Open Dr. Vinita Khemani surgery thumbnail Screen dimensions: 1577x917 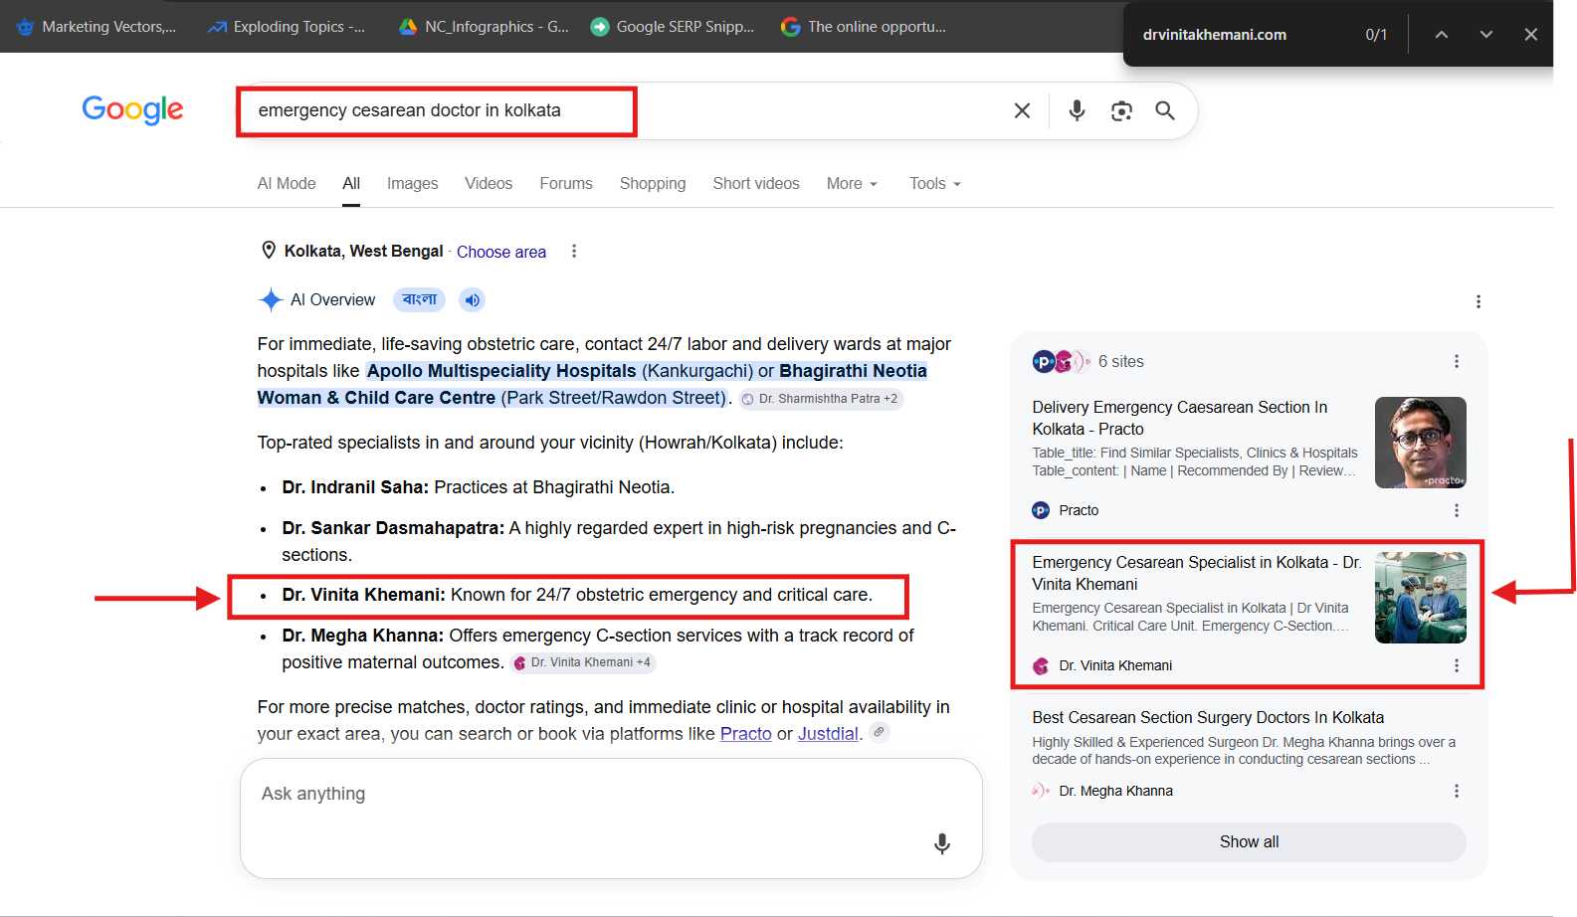click(x=1421, y=598)
